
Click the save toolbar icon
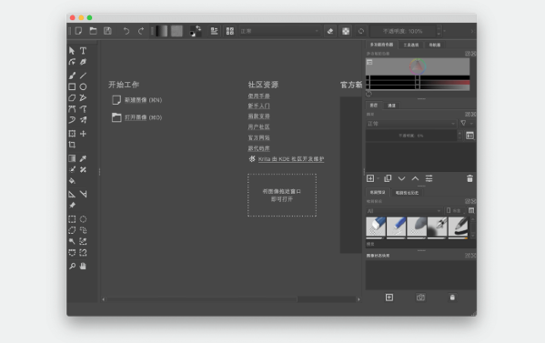point(107,31)
